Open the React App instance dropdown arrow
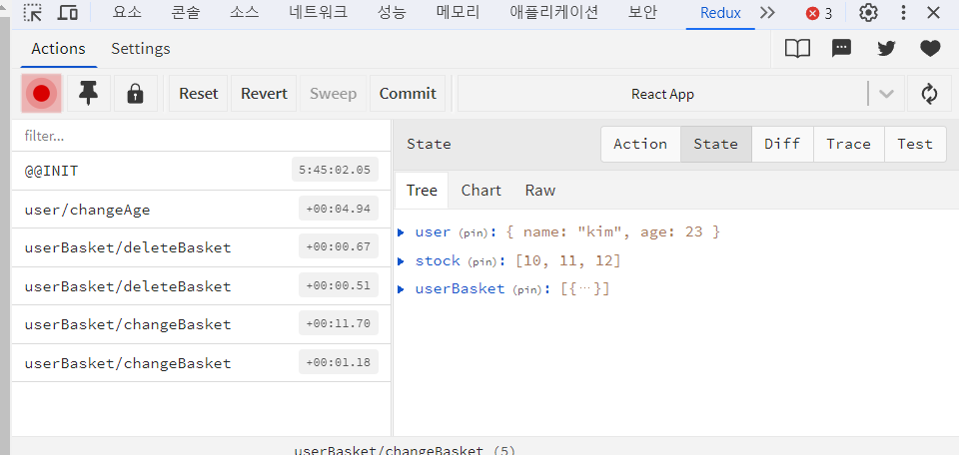 pyautogui.click(x=886, y=94)
